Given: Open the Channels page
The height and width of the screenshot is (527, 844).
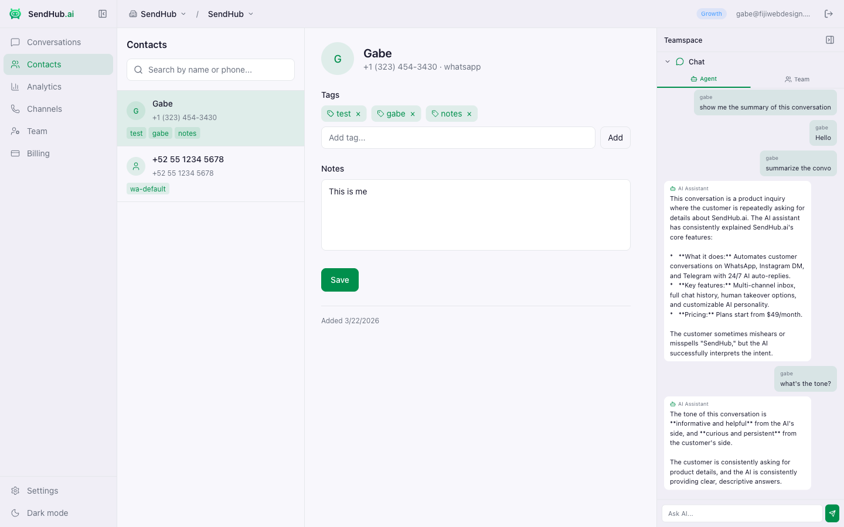Looking at the screenshot, I should pyautogui.click(x=58, y=109).
